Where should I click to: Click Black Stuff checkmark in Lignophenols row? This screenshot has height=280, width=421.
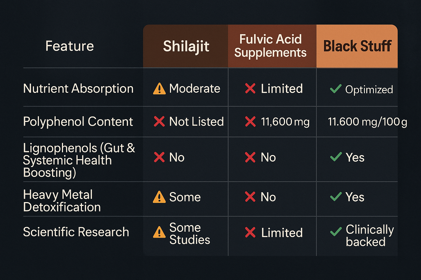click(336, 157)
